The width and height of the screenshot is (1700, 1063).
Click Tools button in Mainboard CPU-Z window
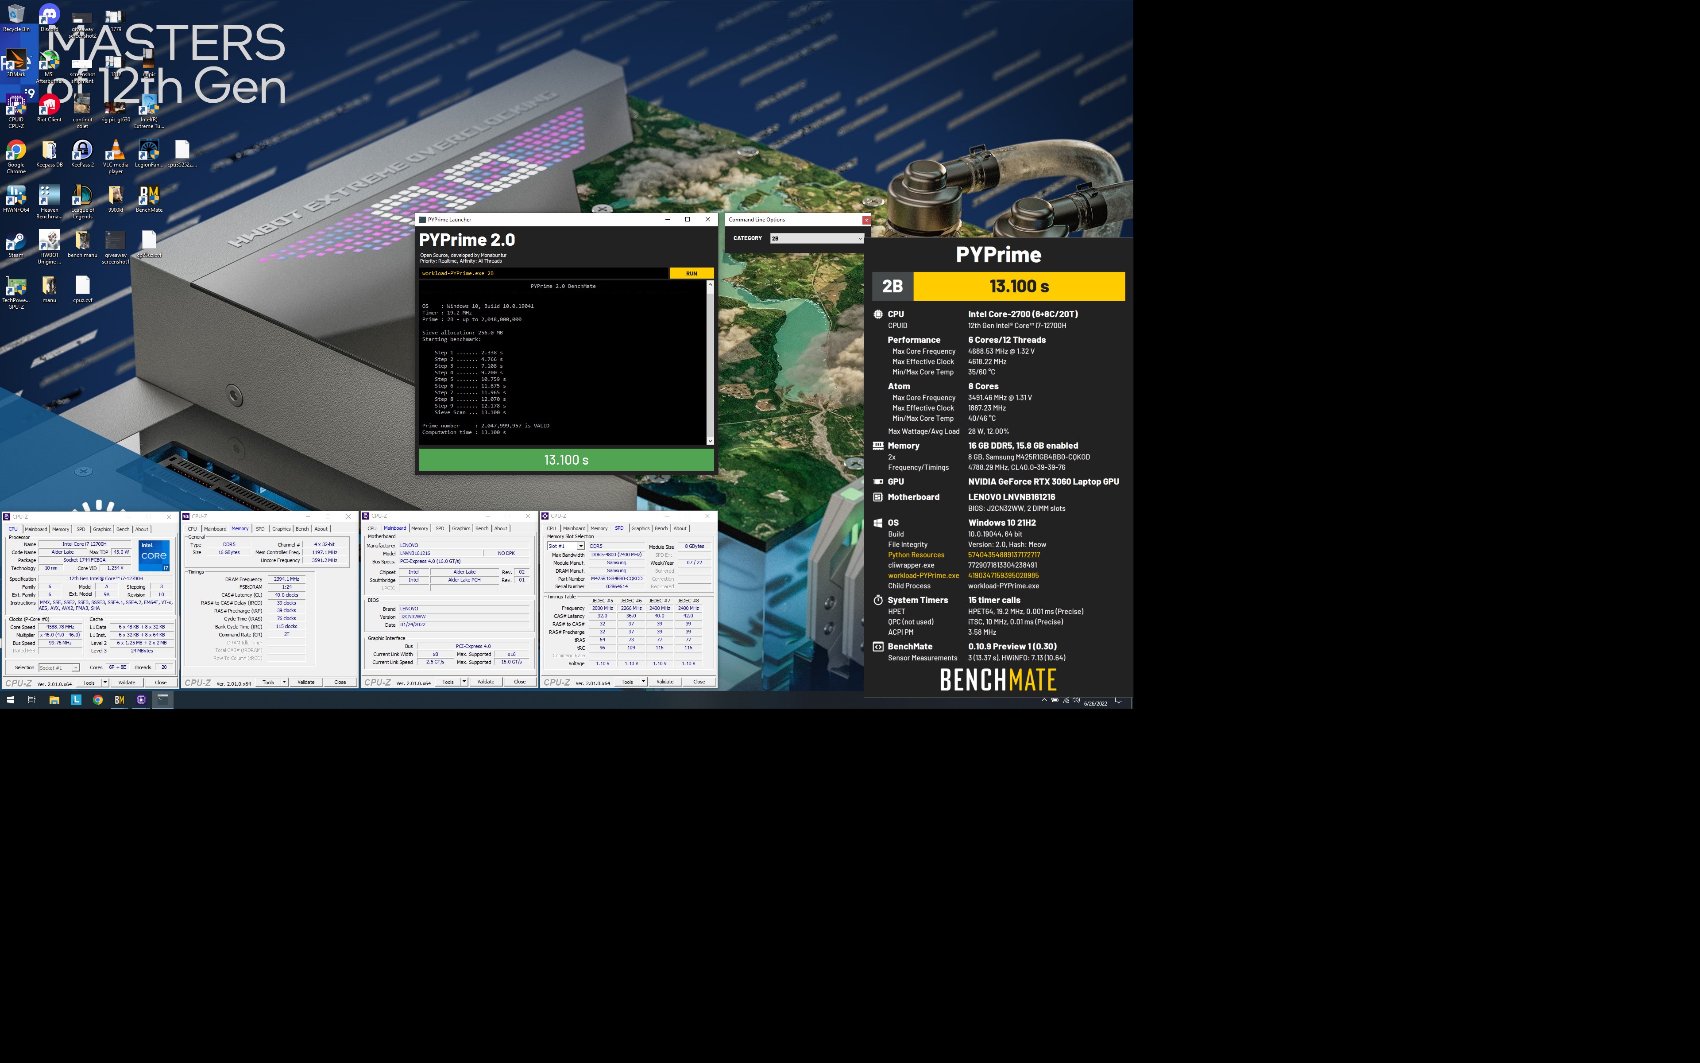click(x=448, y=682)
